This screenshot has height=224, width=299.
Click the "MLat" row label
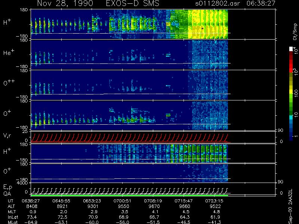tap(13, 222)
